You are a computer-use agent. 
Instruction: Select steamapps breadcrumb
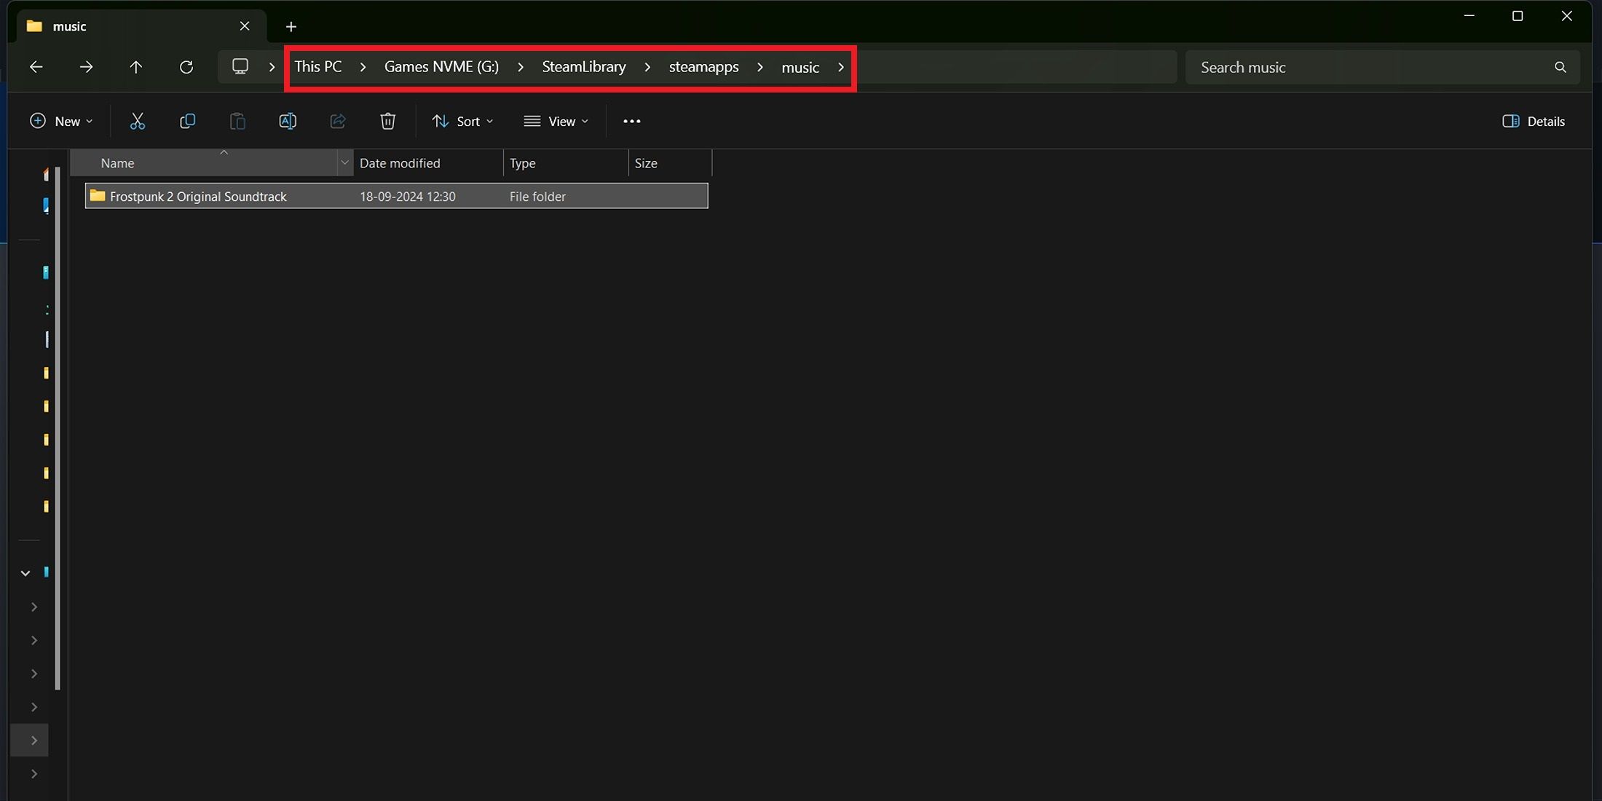(x=703, y=67)
